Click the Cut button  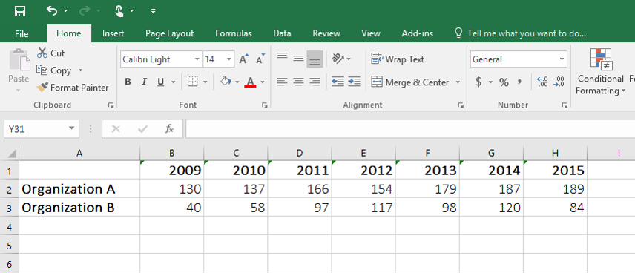tap(50, 53)
